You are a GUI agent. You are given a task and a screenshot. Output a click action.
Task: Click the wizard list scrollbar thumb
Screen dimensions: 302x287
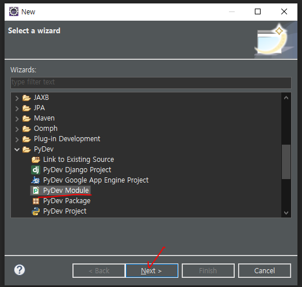point(286,162)
